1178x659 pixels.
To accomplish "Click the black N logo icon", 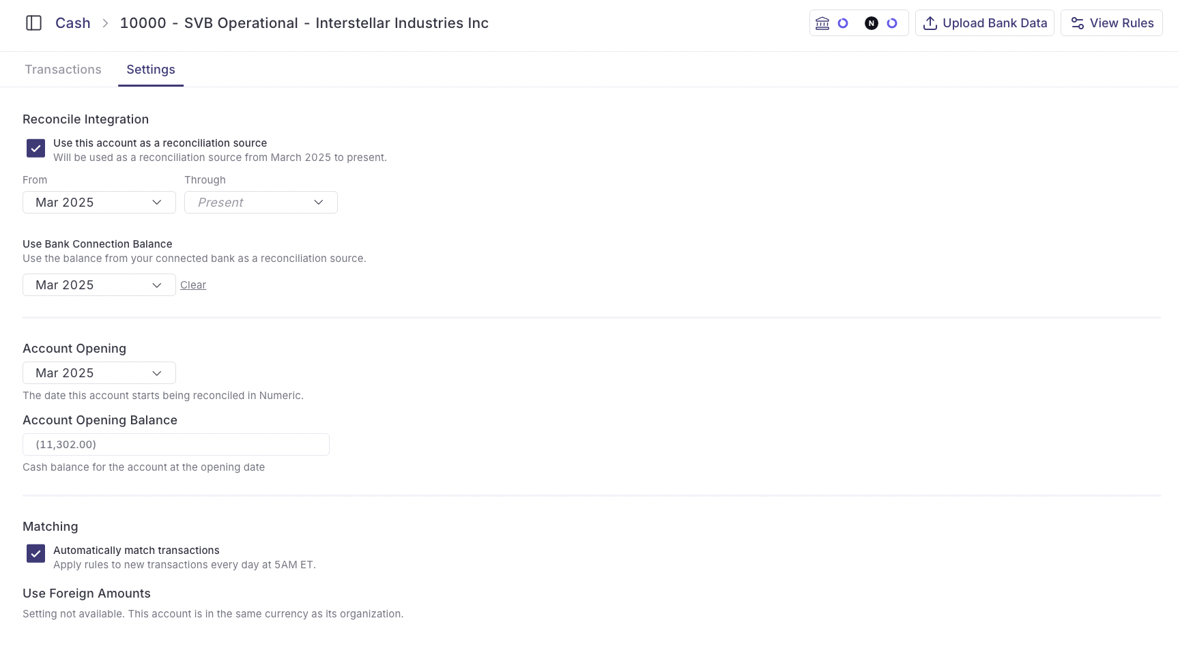I will (x=872, y=23).
